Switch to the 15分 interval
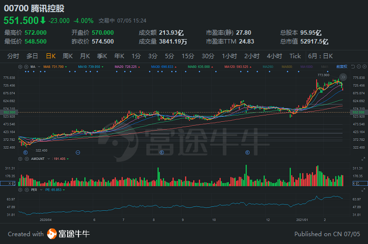Viewport: 368px width, 244px height. click(x=188, y=56)
